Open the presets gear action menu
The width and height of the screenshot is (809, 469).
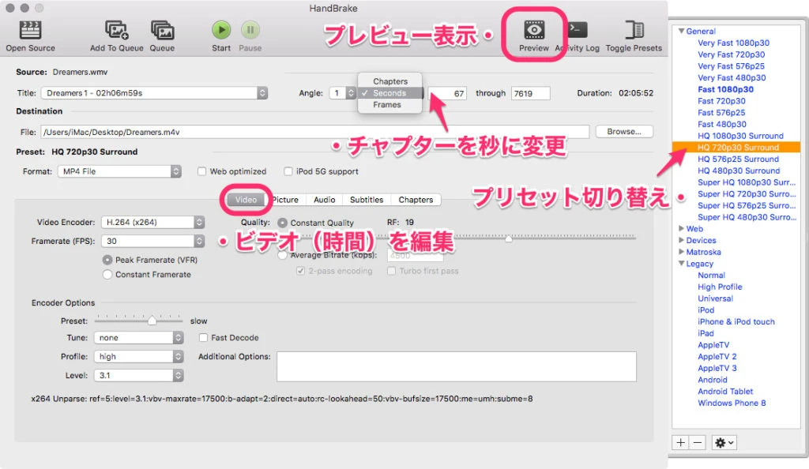click(724, 442)
